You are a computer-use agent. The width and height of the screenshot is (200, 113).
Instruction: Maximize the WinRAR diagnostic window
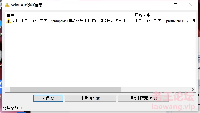(x=175, y=5)
